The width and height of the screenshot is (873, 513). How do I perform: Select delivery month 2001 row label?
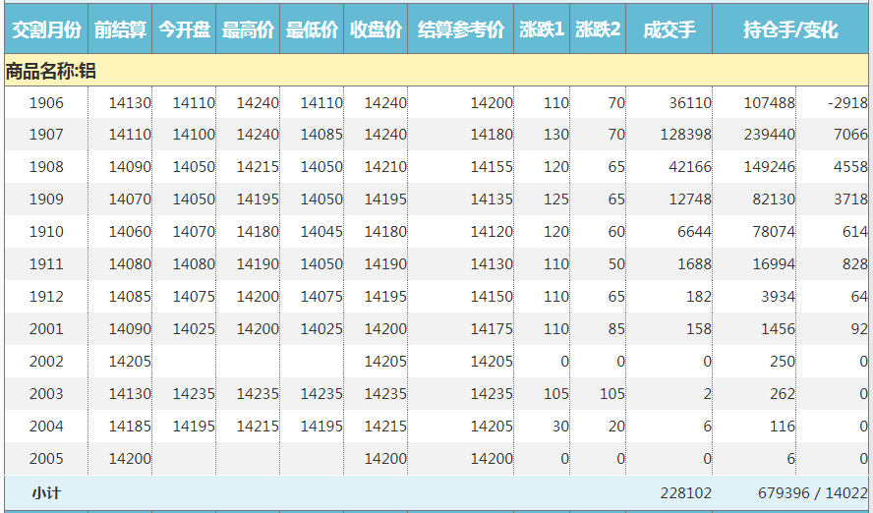tap(46, 329)
